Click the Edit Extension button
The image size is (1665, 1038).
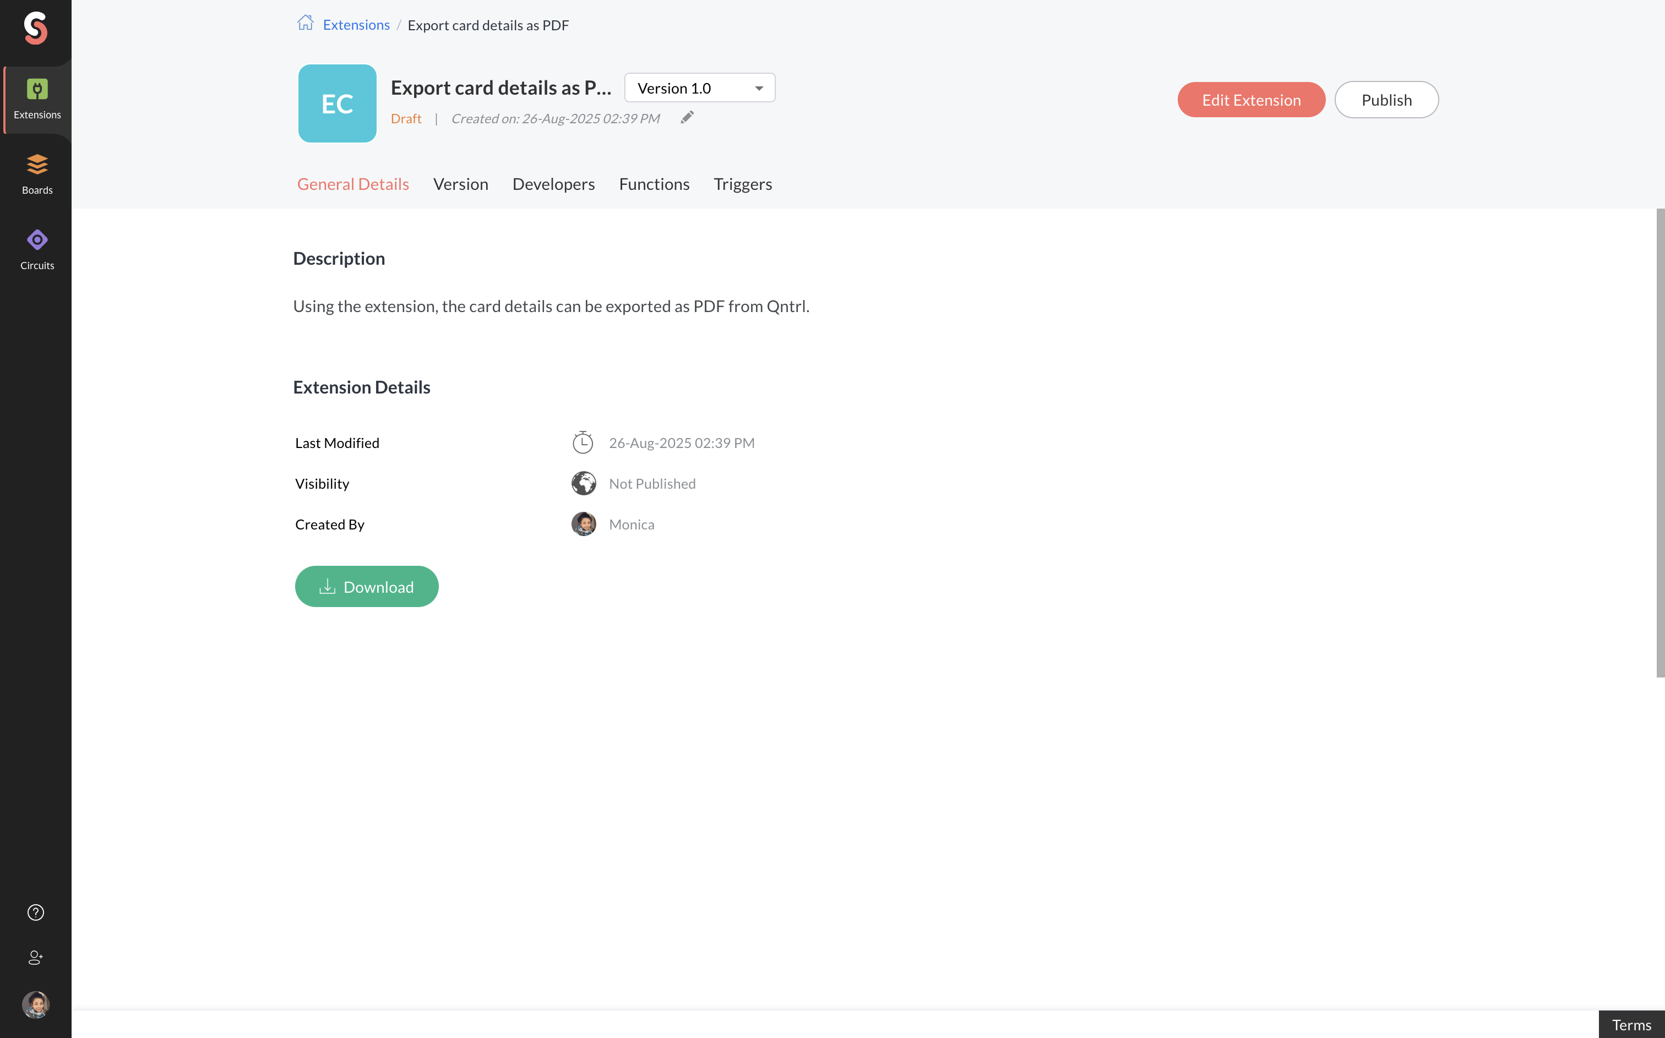tap(1251, 100)
